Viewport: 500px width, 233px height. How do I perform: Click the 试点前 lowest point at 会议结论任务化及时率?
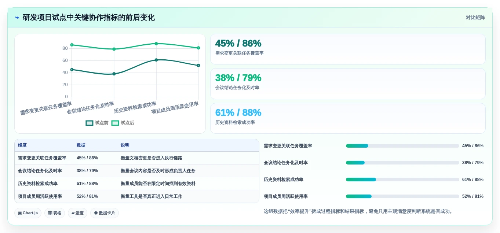(x=114, y=74)
